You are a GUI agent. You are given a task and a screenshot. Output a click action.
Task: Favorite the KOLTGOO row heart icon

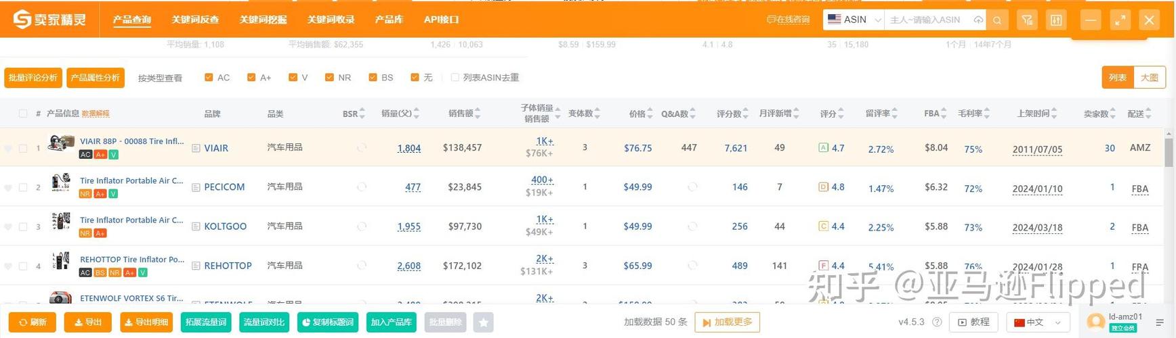tap(8, 226)
